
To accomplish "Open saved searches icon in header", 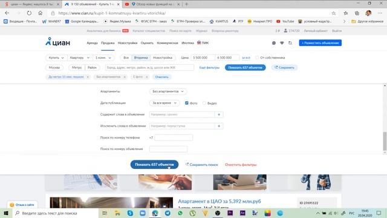I will pyautogui.click(x=290, y=43).
